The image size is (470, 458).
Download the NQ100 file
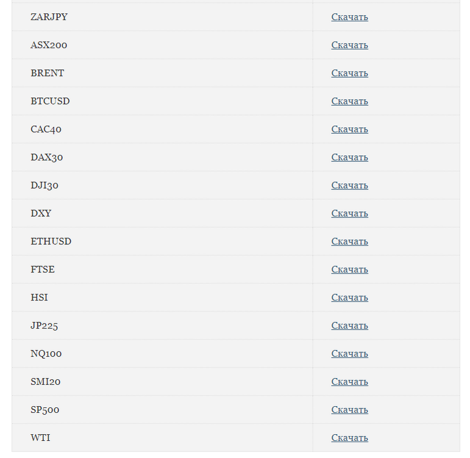click(349, 354)
